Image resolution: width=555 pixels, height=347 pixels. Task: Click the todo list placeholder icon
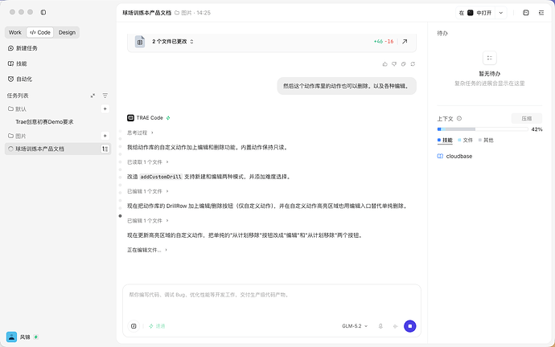tap(490, 58)
